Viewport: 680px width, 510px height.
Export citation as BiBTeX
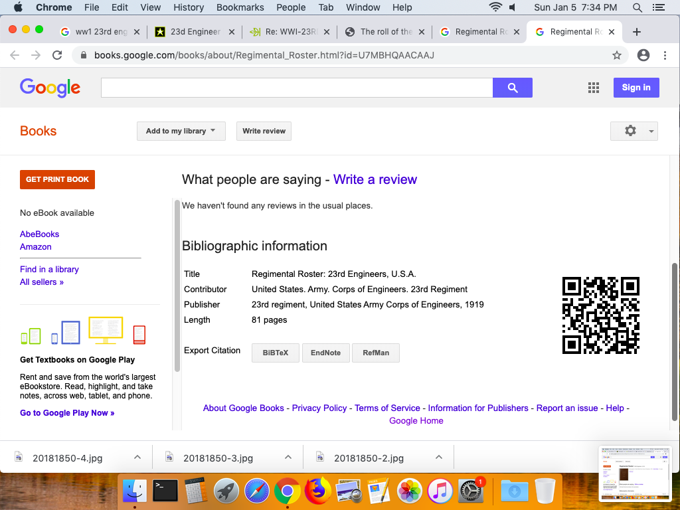click(276, 353)
